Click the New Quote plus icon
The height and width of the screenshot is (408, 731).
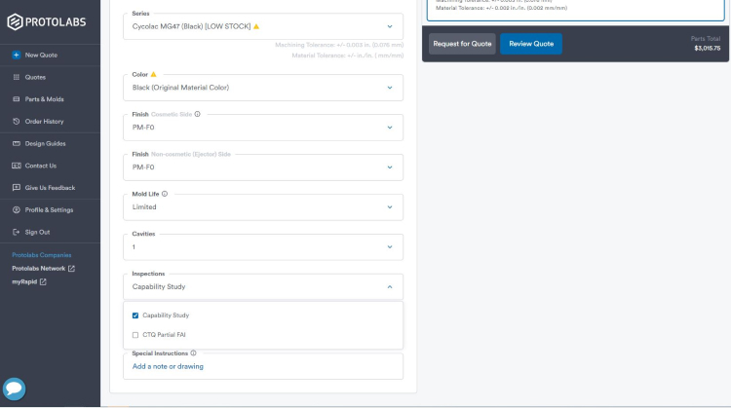[17, 55]
